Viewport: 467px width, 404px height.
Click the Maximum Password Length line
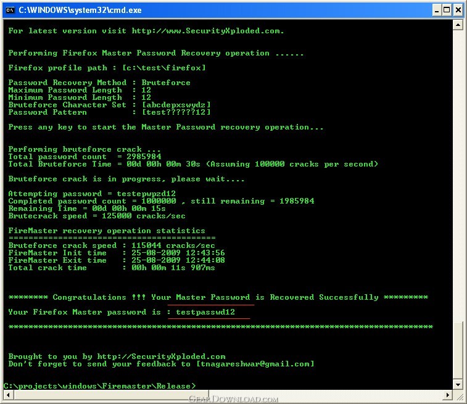(x=80, y=90)
